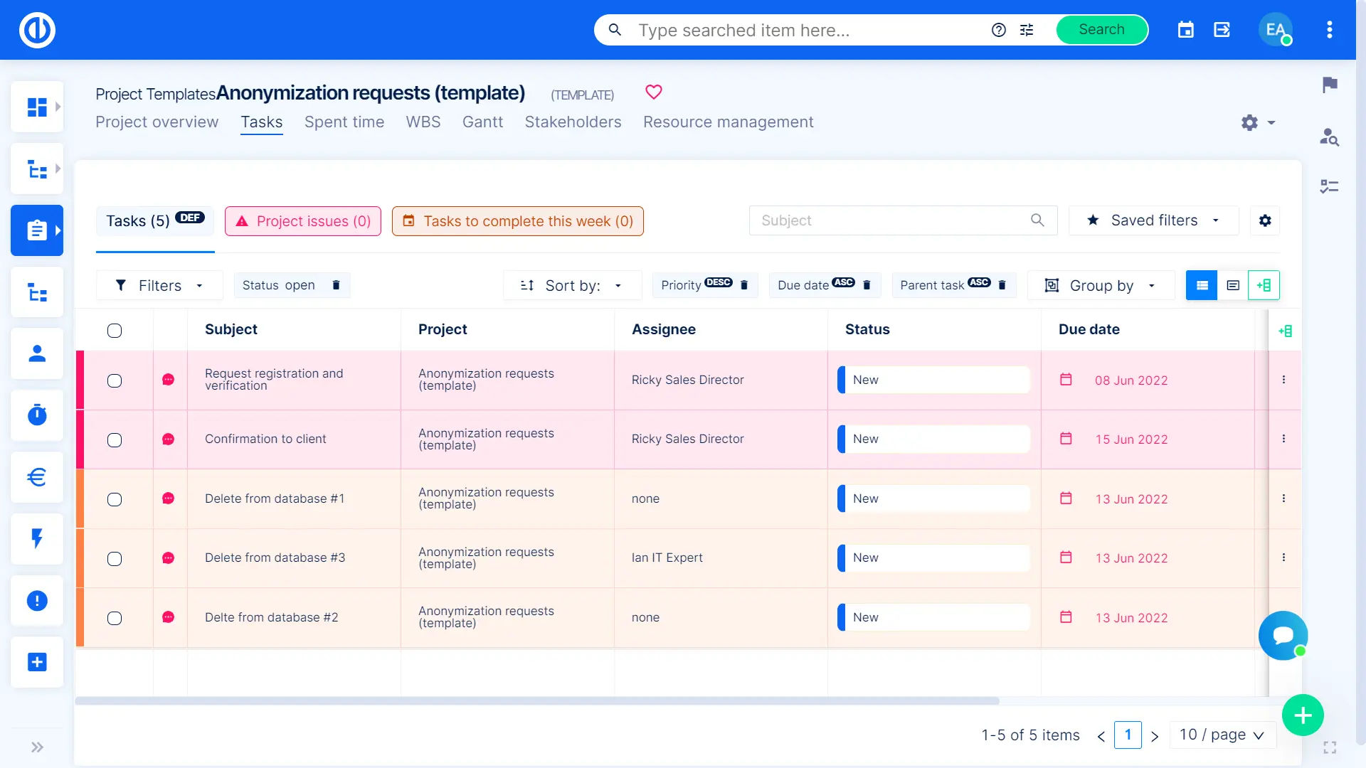
Task: Open the Group by dropdown
Action: 1101,285
